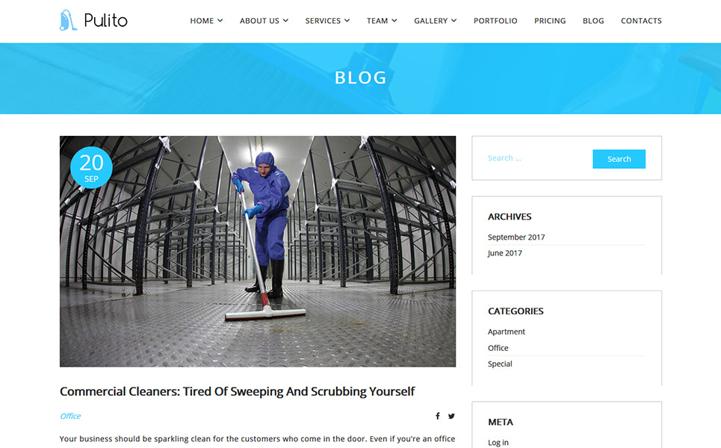721x448 pixels.
Task: Select Contacts in the navigation bar
Action: click(641, 21)
